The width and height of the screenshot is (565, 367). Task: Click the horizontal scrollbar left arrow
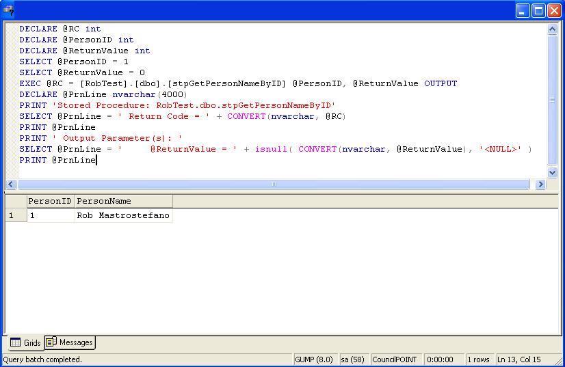[x=11, y=185]
